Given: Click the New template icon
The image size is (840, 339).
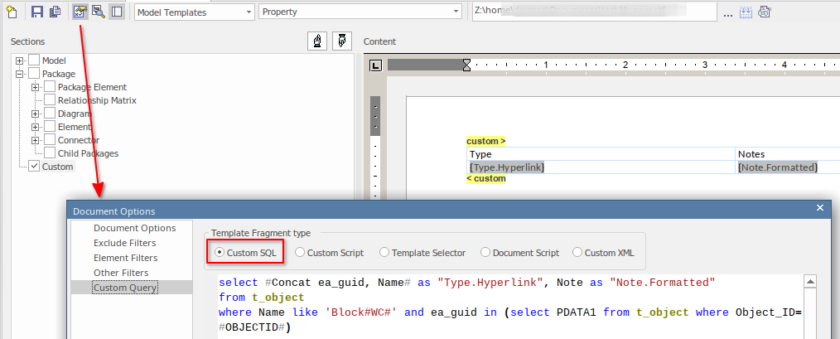Looking at the screenshot, I should tap(12, 12).
